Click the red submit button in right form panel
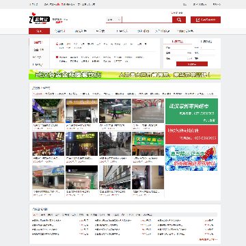246x246 pixels. coord(192,64)
